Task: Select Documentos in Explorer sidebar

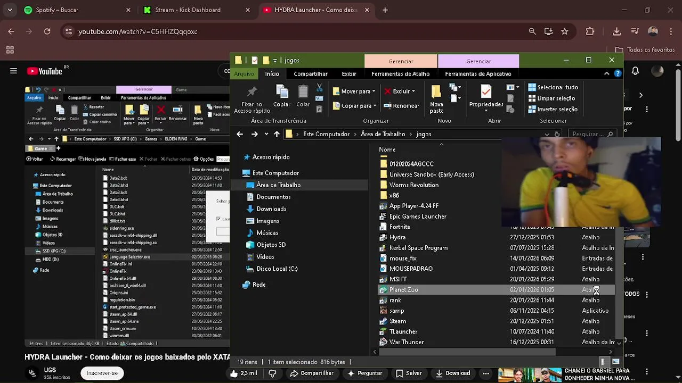Action: [x=273, y=197]
